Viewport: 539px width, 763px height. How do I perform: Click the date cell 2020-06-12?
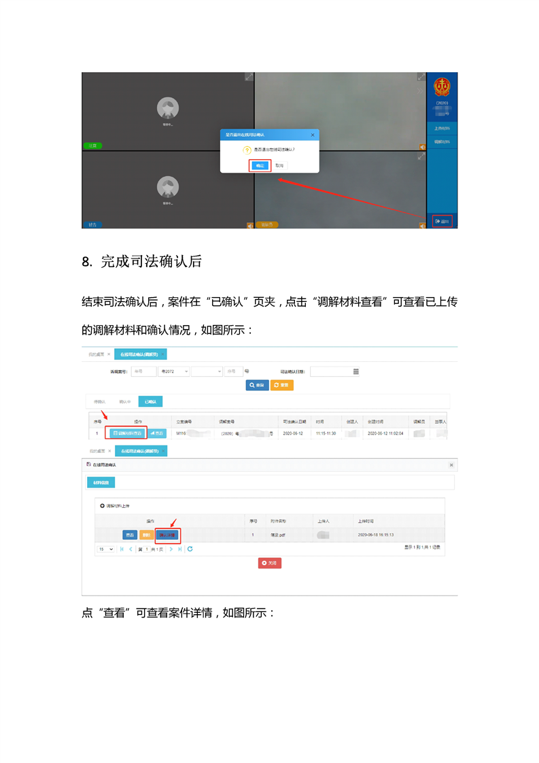[293, 433]
